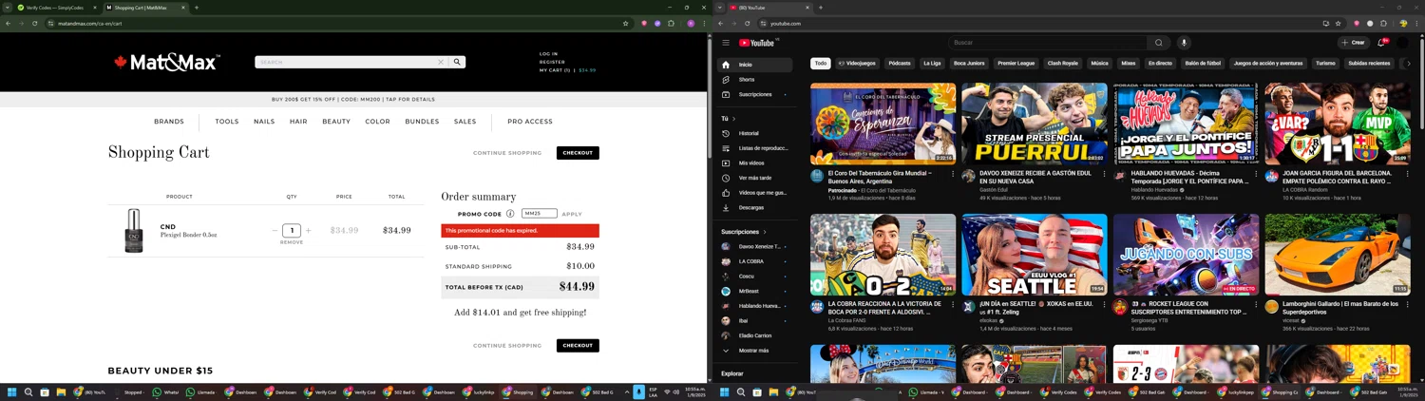Open YouTube hamburger guide menu

726,43
